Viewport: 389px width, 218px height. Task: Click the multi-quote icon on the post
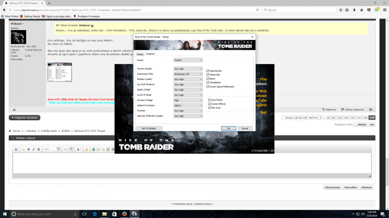(x=371, y=109)
